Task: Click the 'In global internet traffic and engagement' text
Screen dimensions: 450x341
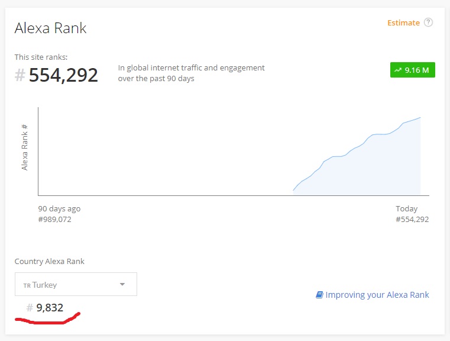Action: tap(191, 68)
